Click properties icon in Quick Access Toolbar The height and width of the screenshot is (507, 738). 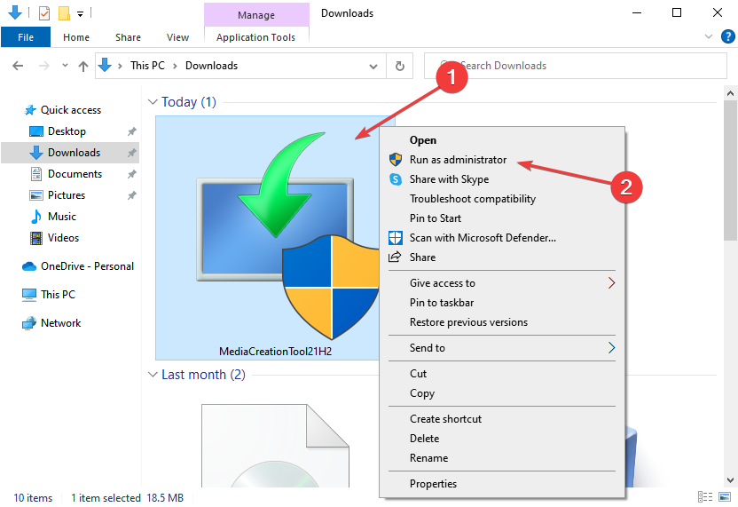44,13
